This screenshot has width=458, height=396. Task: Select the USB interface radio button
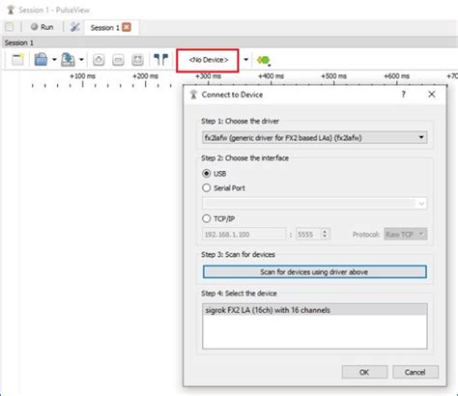pyautogui.click(x=207, y=174)
